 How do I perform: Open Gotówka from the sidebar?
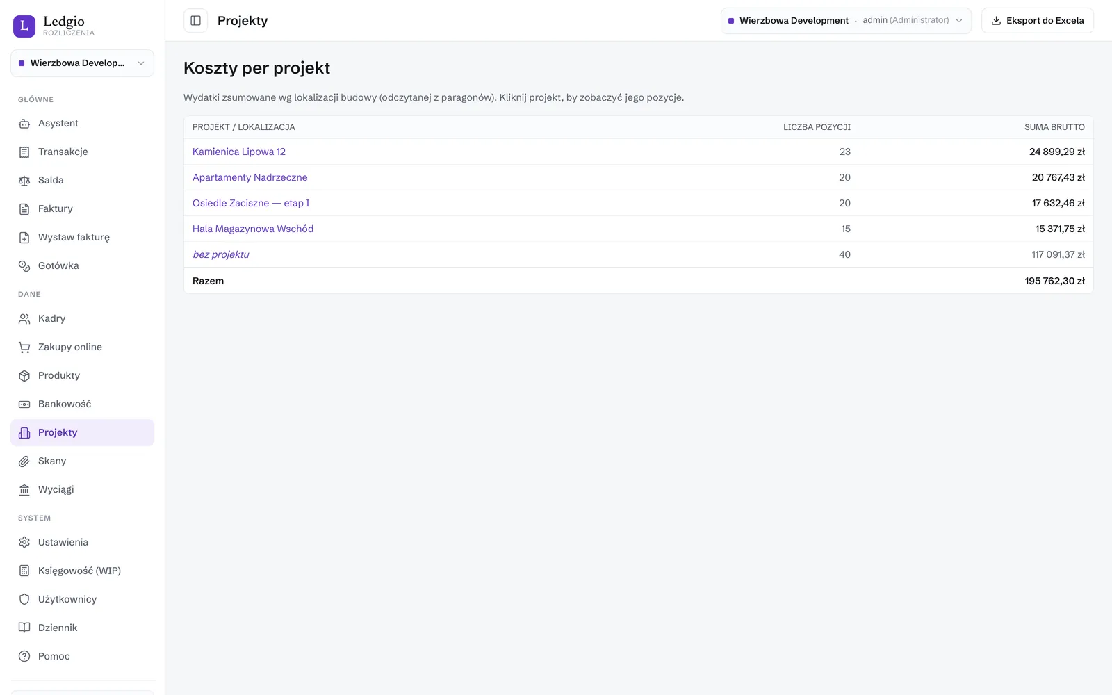pyautogui.click(x=82, y=266)
